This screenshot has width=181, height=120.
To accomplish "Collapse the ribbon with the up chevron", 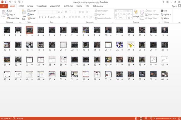I will click(179, 22).
